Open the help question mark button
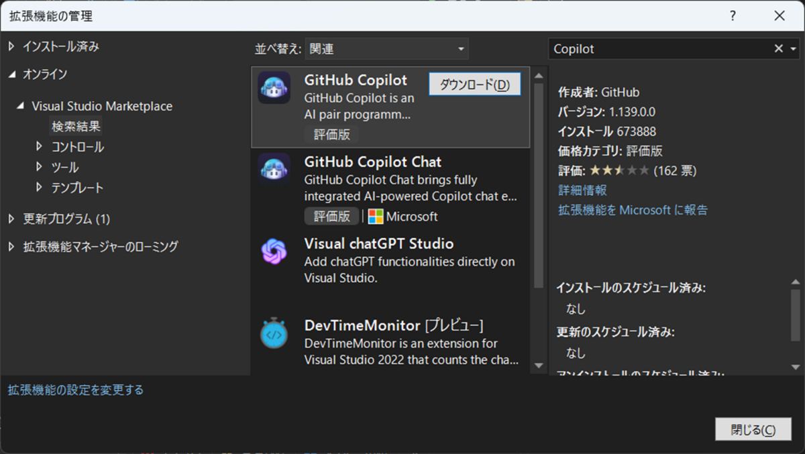The height and width of the screenshot is (454, 805). coord(733,16)
